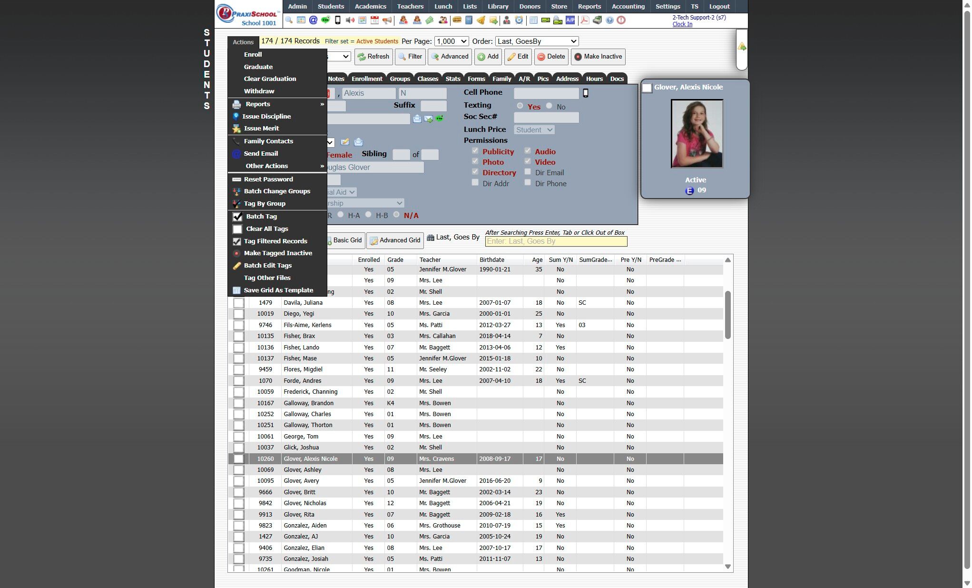Check the box beside Glover, Alexis Nicole header
Viewport: 972px width, 588px height.
pos(647,88)
